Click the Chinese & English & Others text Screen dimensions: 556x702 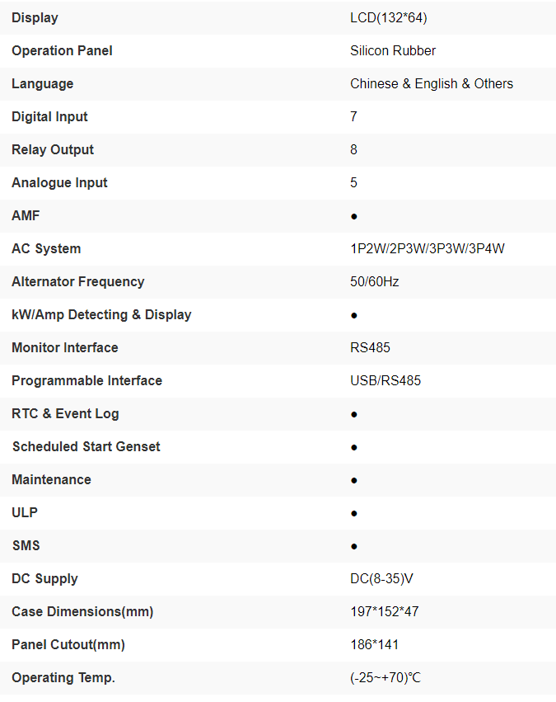(432, 83)
